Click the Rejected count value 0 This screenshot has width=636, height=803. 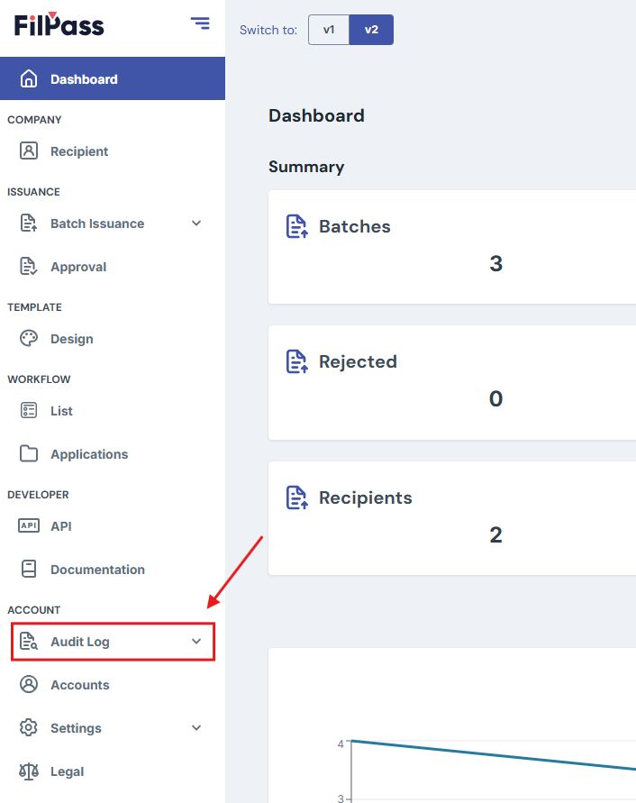495,398
